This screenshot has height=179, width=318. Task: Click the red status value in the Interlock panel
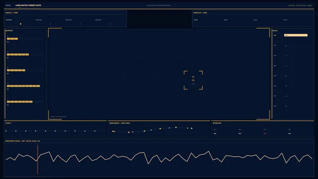tap(265, 134)
